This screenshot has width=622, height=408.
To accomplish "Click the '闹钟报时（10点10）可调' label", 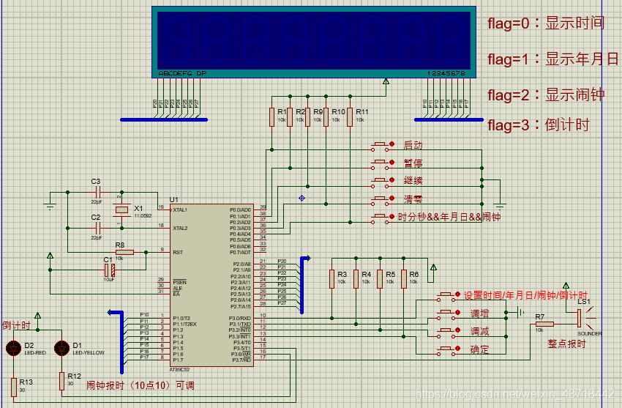I will (x=140, y=385).
